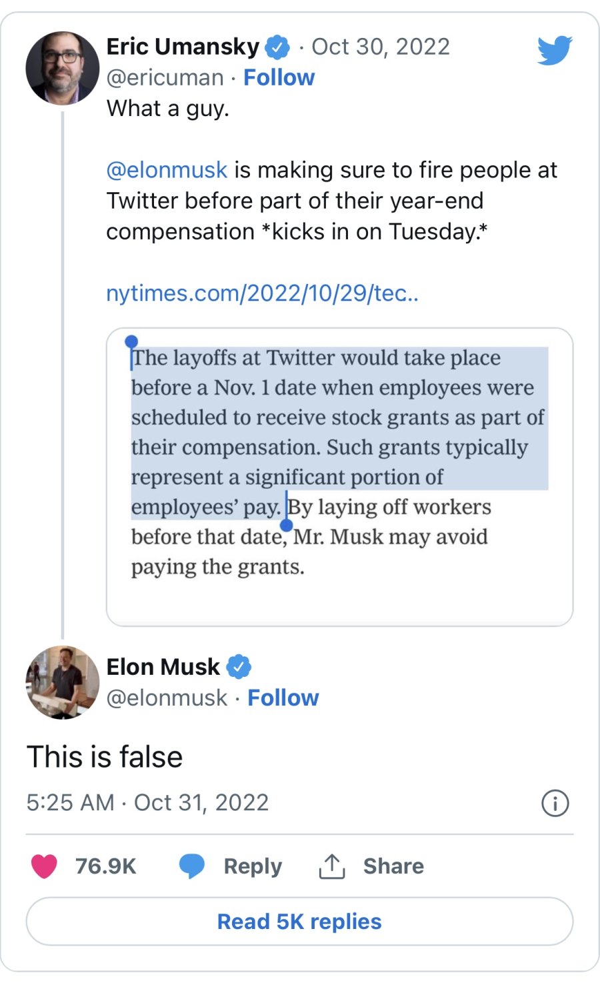Viewport: 600px width, 985px height.
Task: Click Elon Musk's verified badge
Action: tap(239, 666)
